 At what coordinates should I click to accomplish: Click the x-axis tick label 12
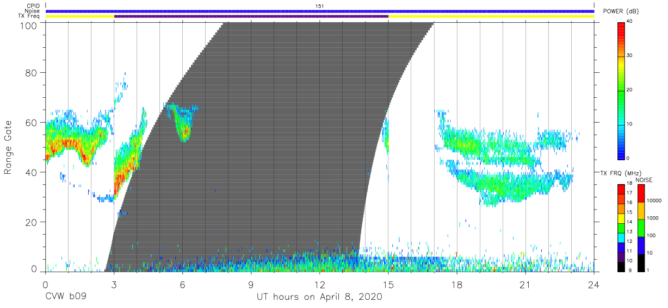[x=320, y=284]
